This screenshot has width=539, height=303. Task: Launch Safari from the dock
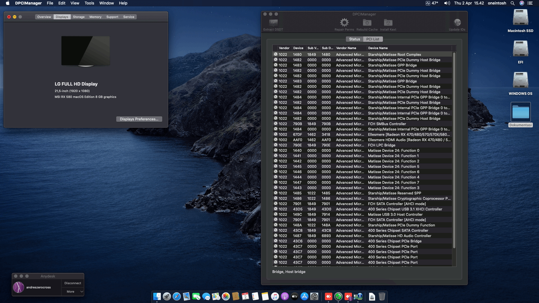point(177,296)
